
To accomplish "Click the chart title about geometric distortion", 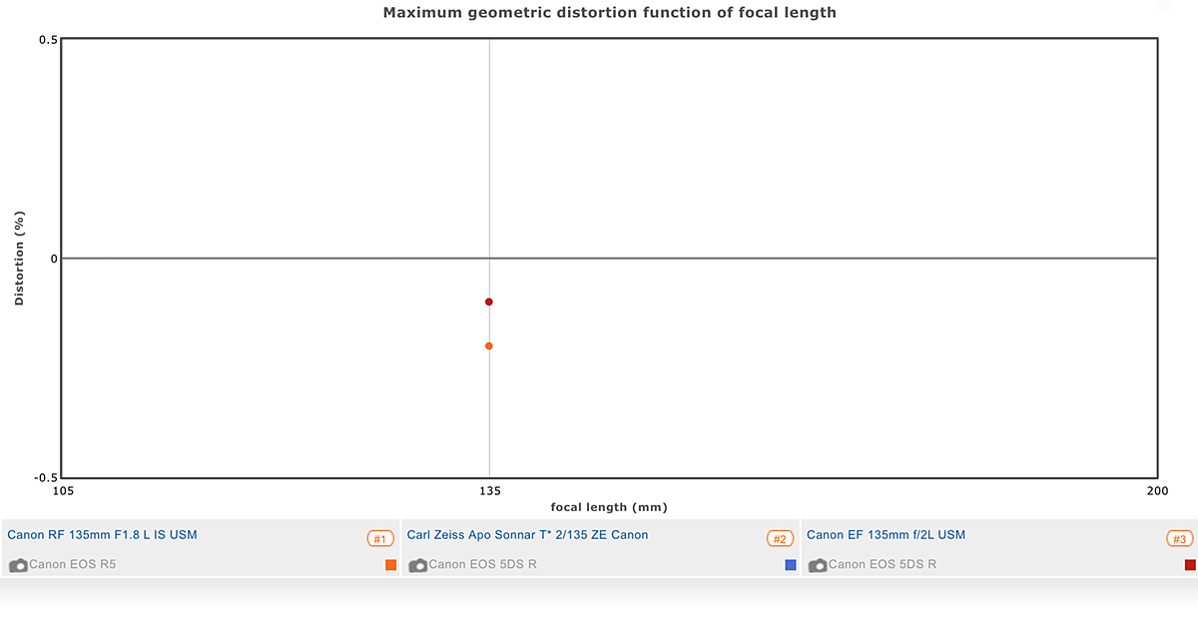I will click(609, 13).
